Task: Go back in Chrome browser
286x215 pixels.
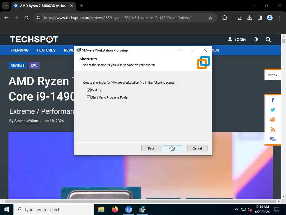Action: [6, 18]
